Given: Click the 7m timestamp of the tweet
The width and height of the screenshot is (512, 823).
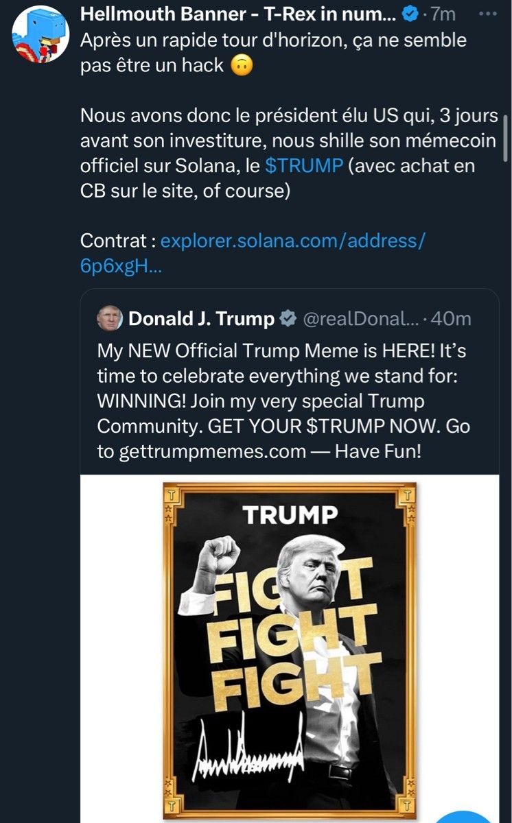Looking at the screenshot, I should [x=443, y=13].
